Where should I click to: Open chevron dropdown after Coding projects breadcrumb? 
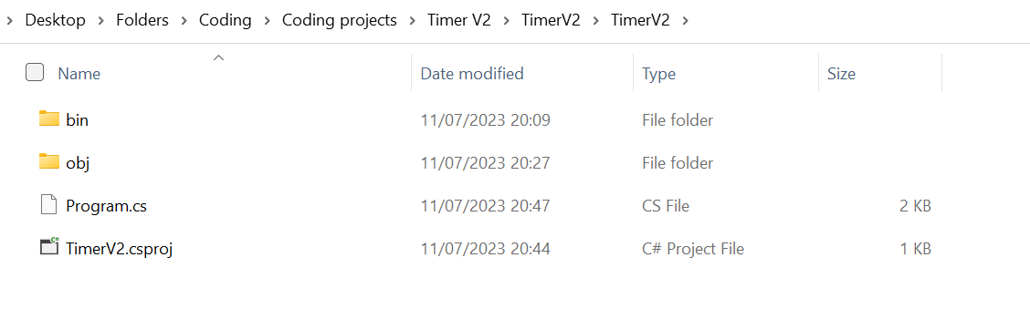pyautogui.click(x=413, y=20)
